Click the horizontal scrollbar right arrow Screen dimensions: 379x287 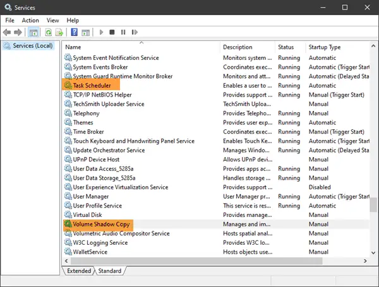click(365, 261)
